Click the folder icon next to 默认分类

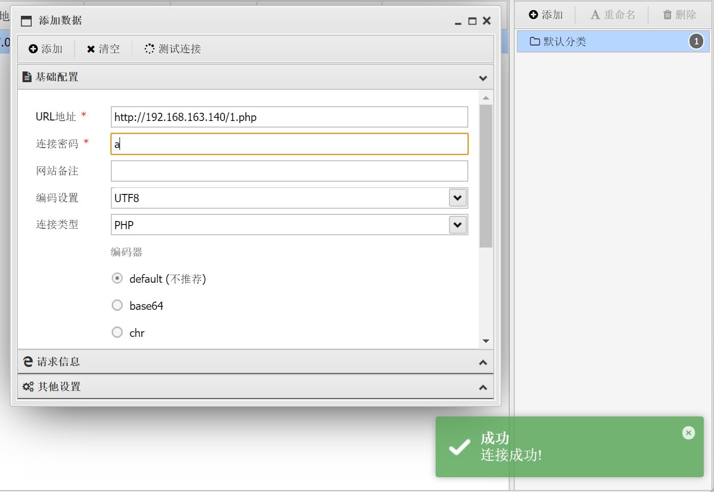[x=535, y=41]
